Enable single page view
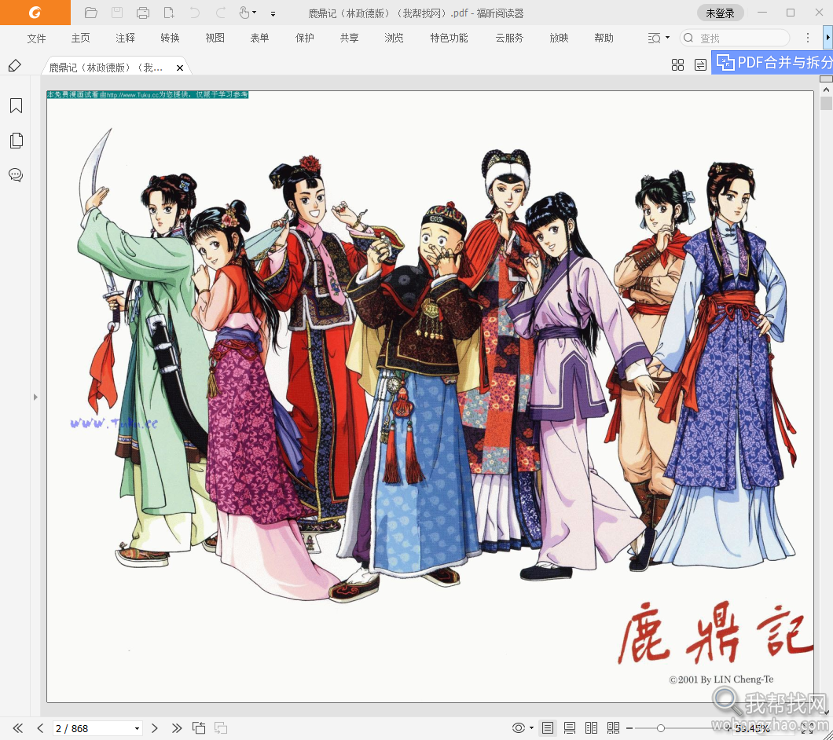 548,727
